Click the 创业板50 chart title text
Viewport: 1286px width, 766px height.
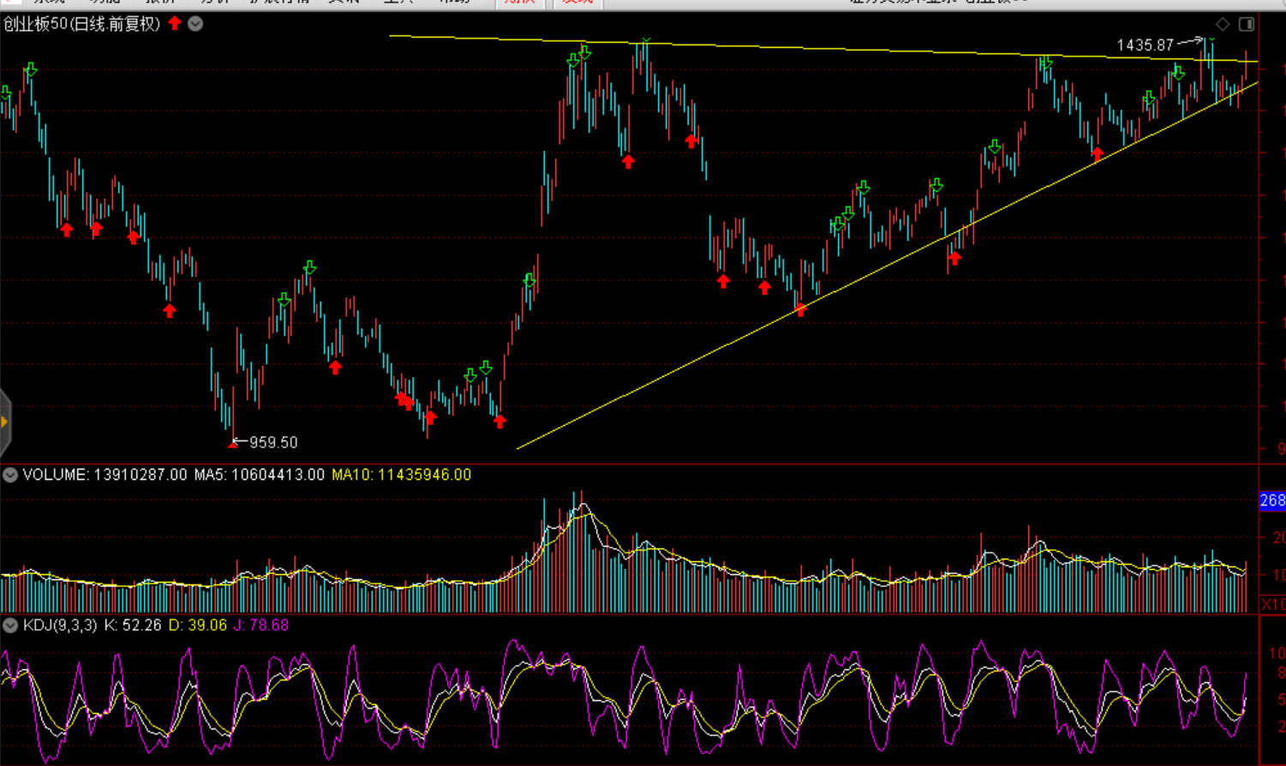[x=81, y=24]
